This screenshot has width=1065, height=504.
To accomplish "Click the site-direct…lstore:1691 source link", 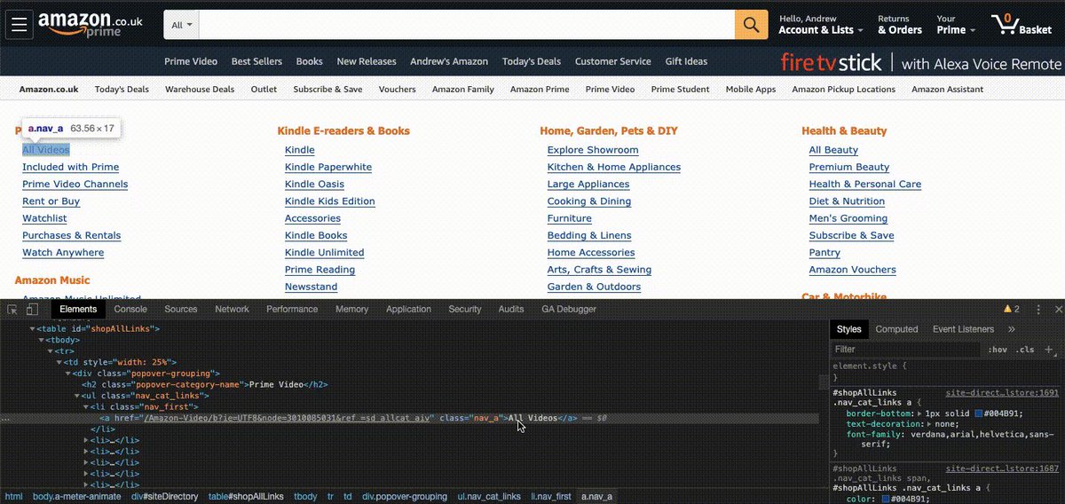I will (x=1002, y=392).
